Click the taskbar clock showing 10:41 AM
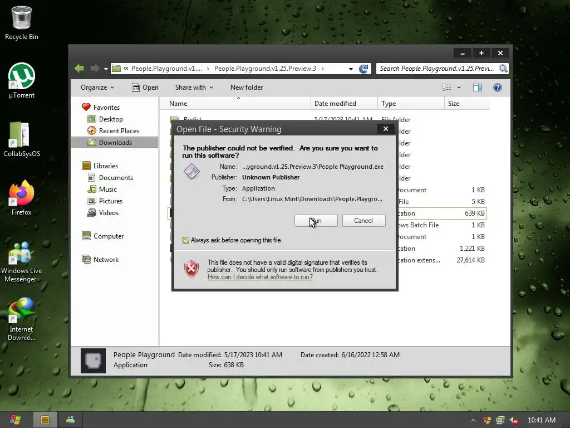The width and height of the screenshot is (570, 428). coord(541,420)
